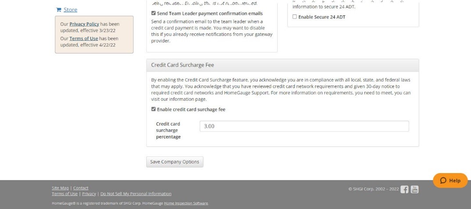The height and width of the screenshot is (209, 471).
Task: Select Do Not Sell My Personal Information
Action: coord(136,194)
